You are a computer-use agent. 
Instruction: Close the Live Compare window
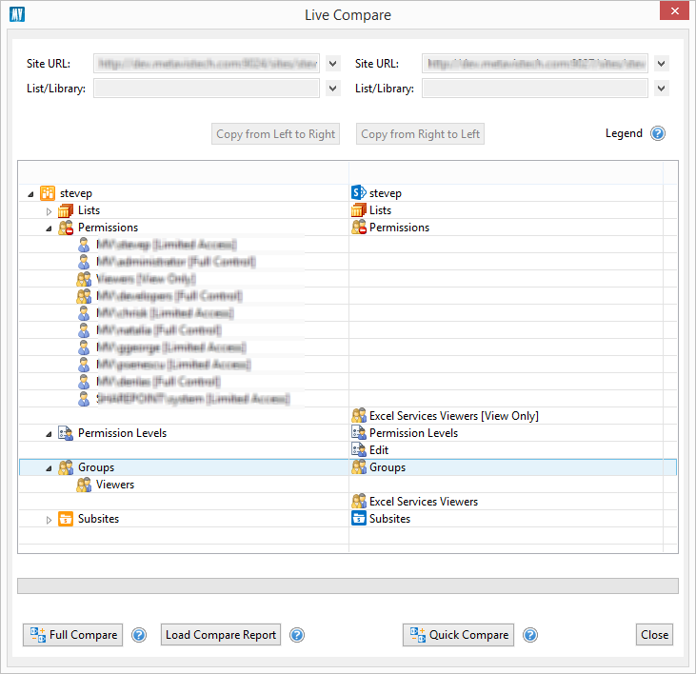pyautogui.click(x=675, y=10)
